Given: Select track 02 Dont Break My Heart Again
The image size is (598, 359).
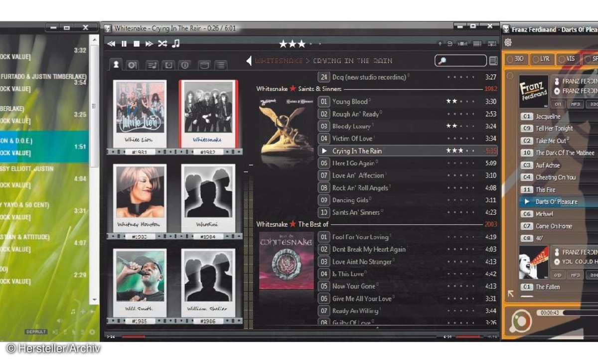Looking at the screenshot, I should coord(407,249).
